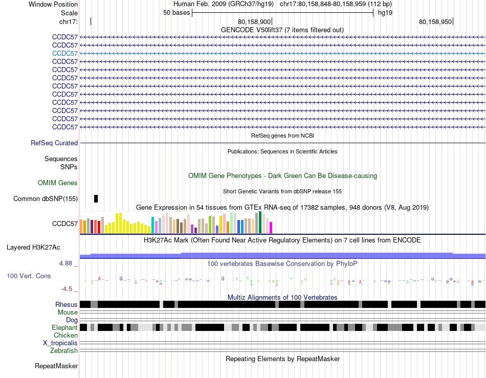Select the light-blue highlighted CCDC57 transcript label
This screenshot has width=486, height=378.
[65, 53]
